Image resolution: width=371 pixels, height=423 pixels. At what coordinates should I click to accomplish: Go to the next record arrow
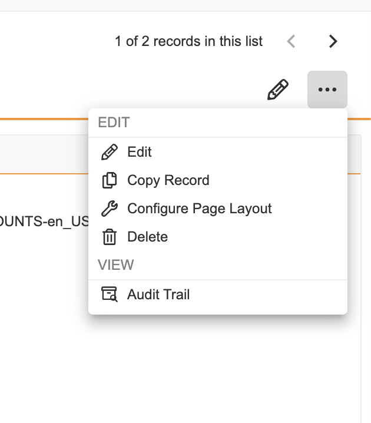tap(333, 41)
